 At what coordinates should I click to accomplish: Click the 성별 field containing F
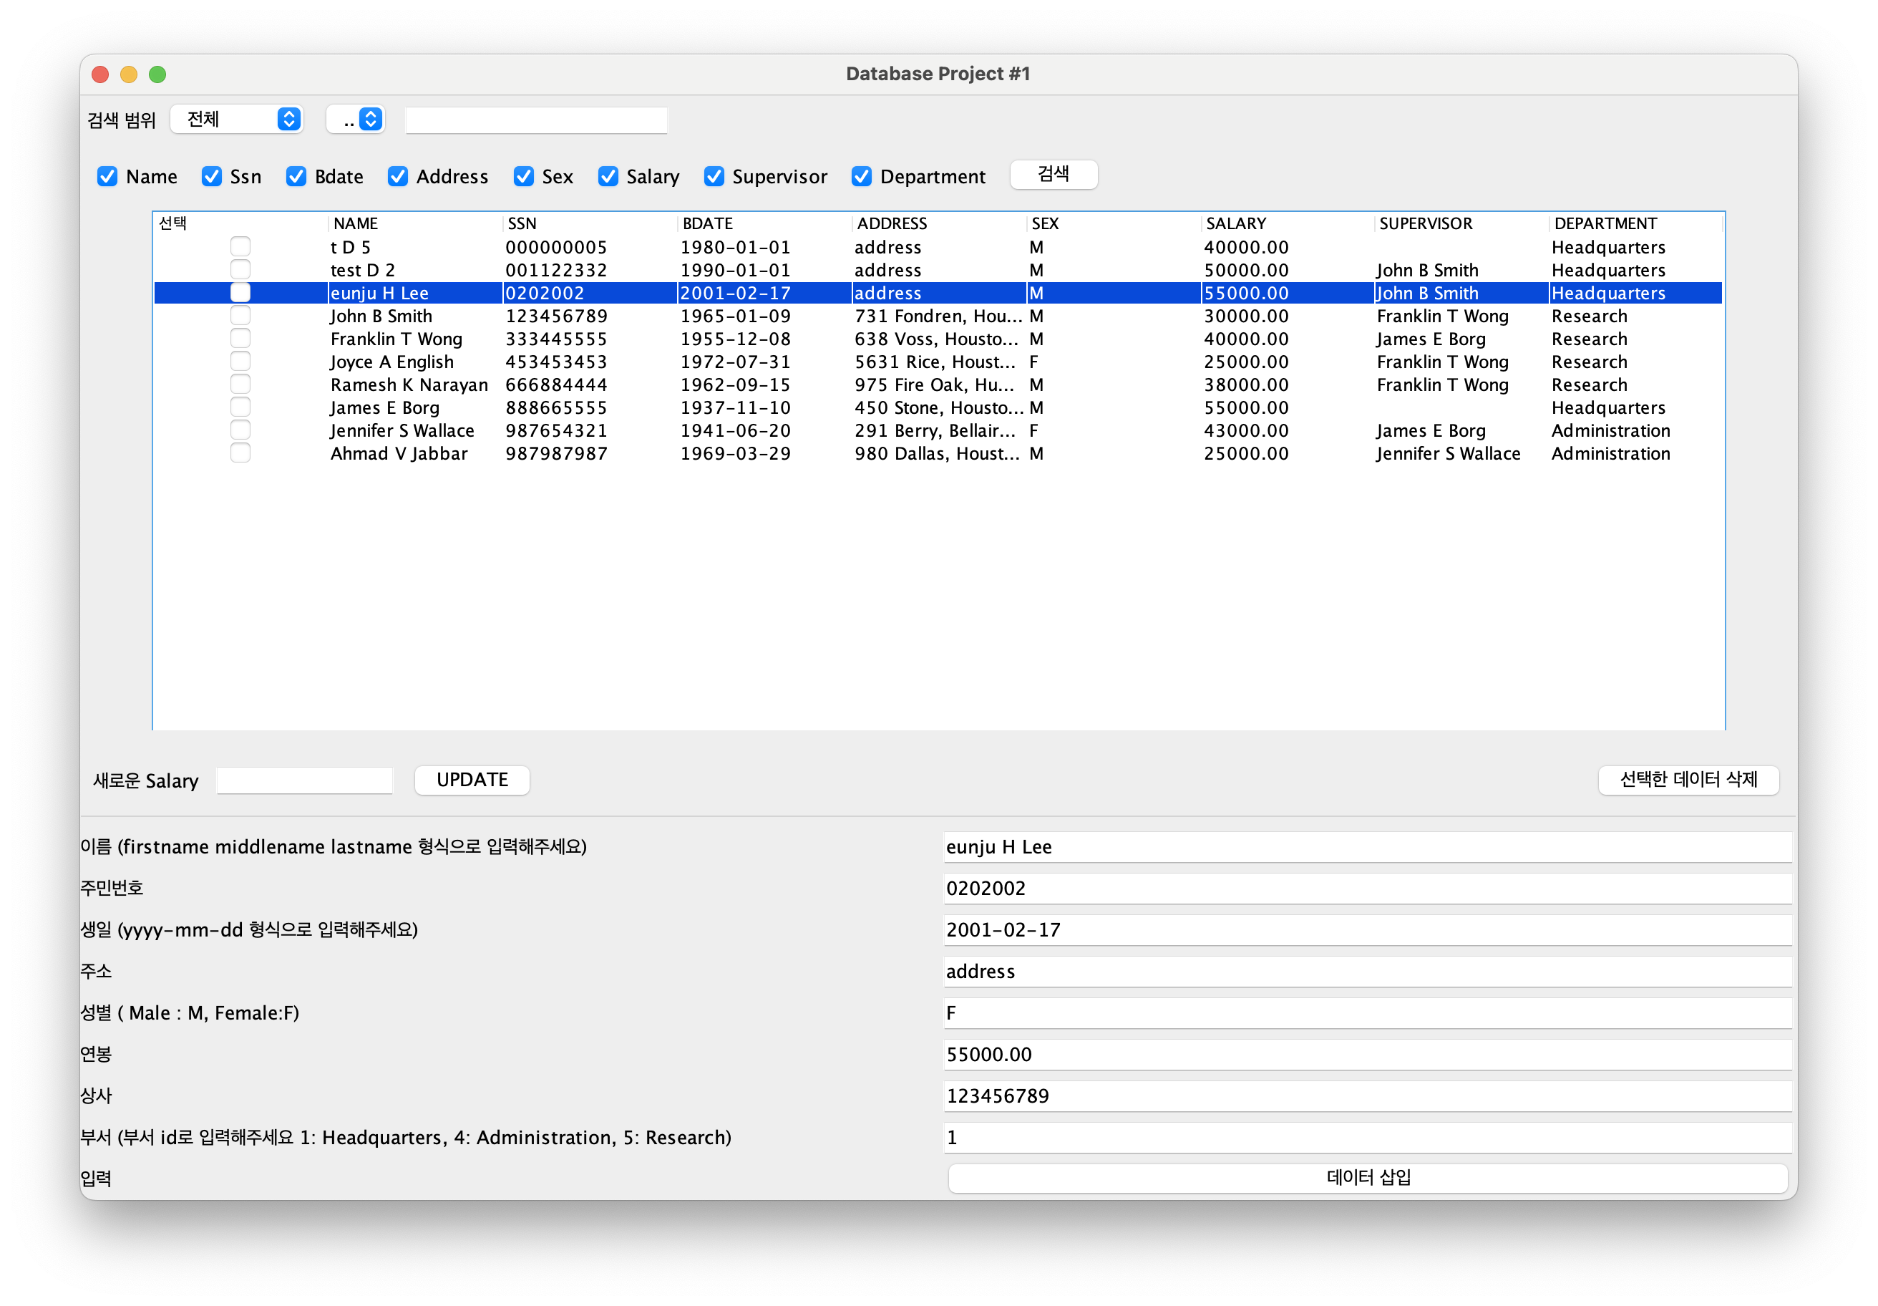1366,1013
